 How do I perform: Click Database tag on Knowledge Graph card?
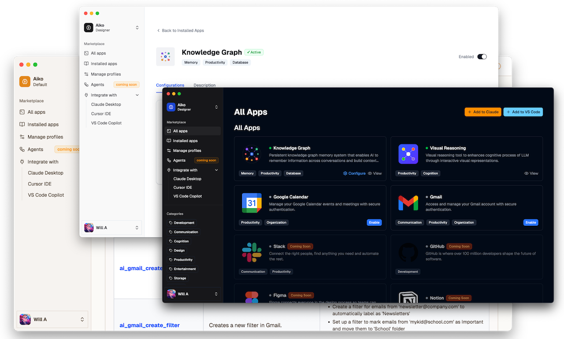293,173
